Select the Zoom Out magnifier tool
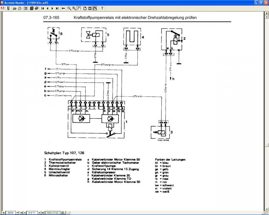 click(69, 8)
